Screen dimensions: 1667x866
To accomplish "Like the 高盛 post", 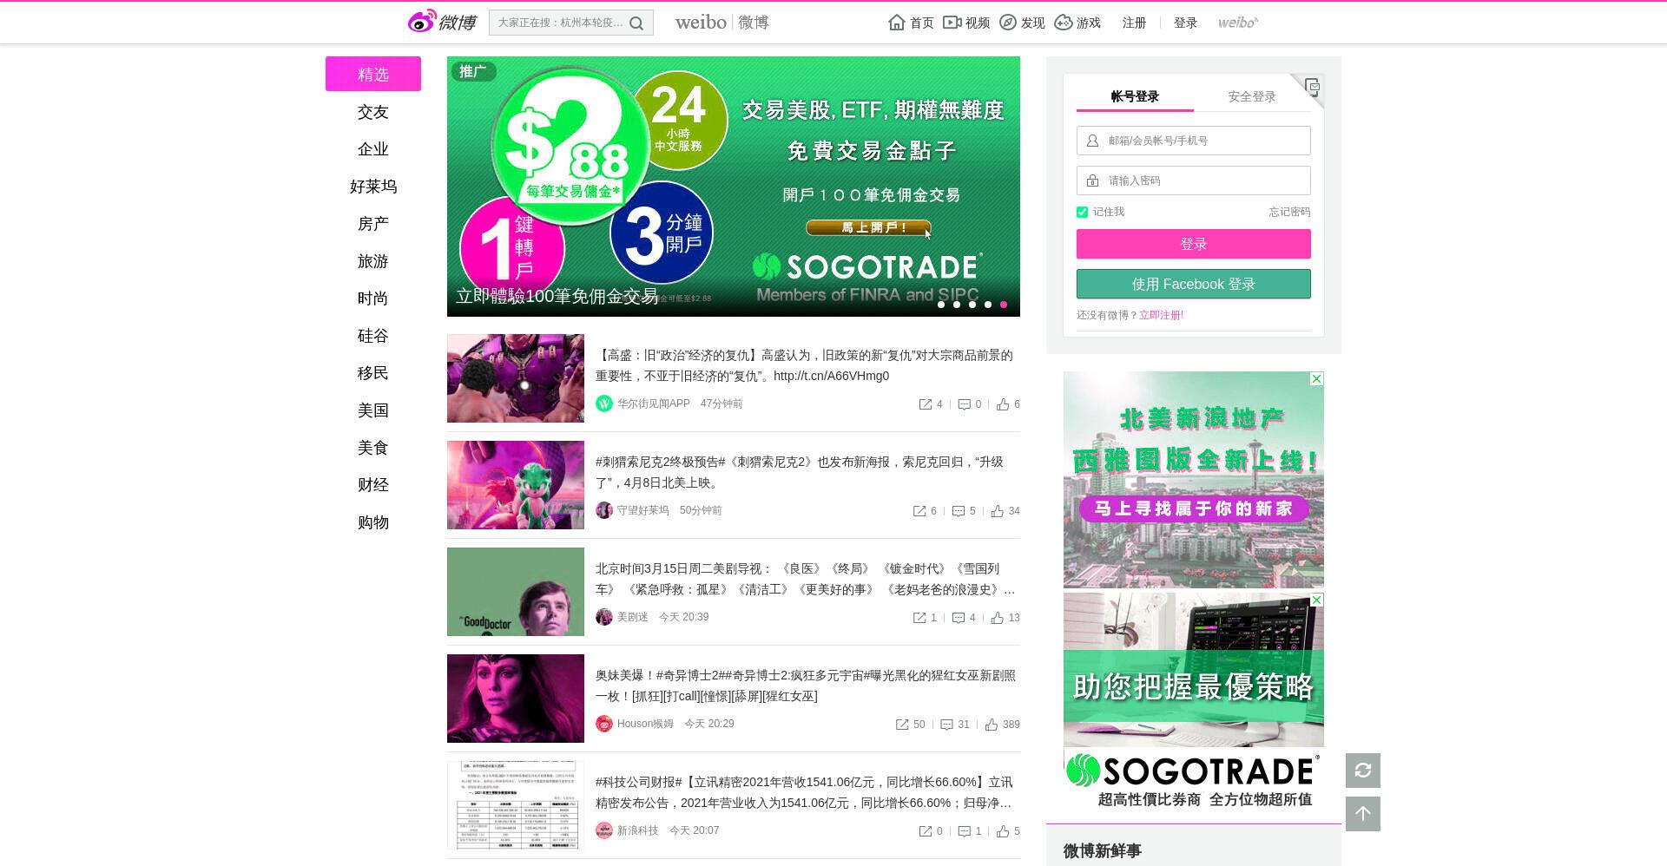I will click(1003, 404).
